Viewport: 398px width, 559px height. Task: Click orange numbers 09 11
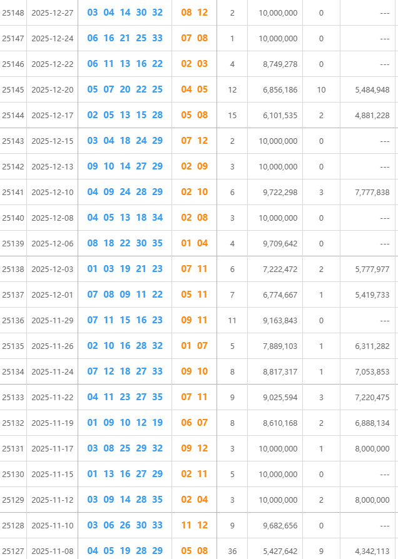coord(195,320)
